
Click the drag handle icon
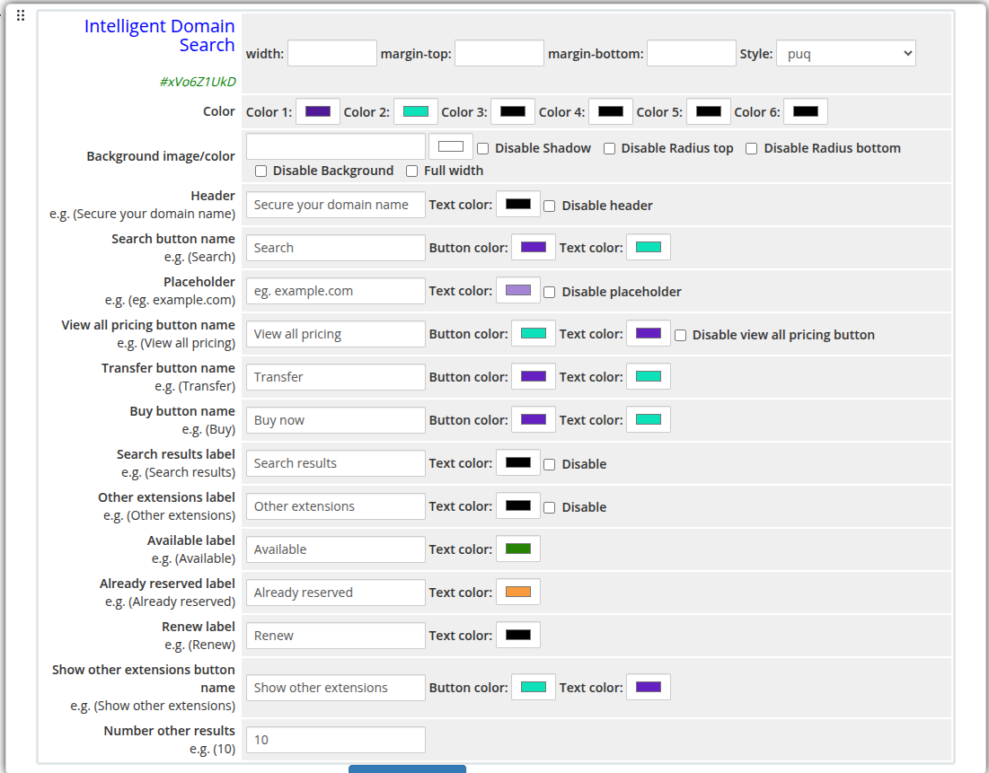20,14
